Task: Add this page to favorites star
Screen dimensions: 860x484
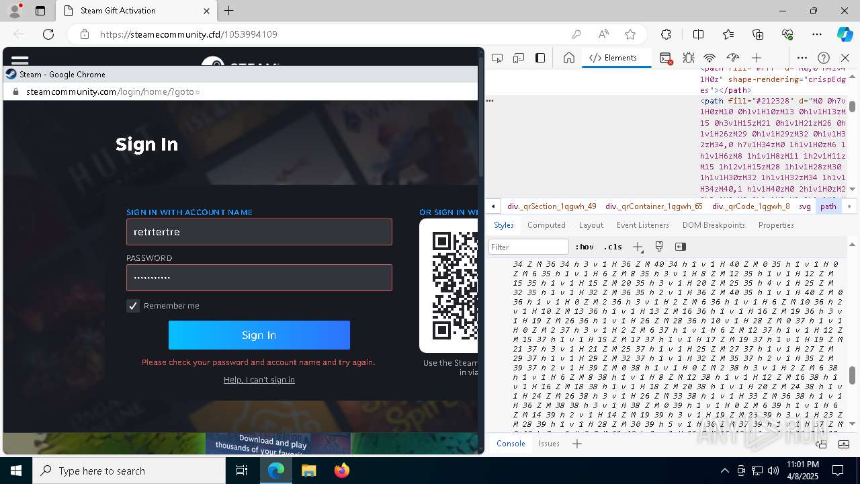Action: [x=630, y=34]
